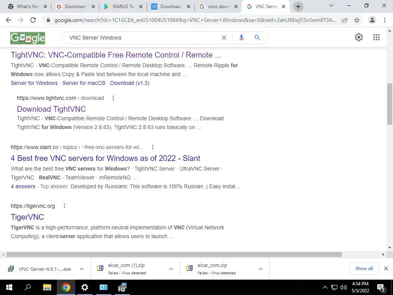Clear the search box text
This screenshot has height=295, width=393.
[224, 38]
